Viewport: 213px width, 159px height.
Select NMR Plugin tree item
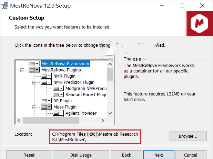[x=64, y=76]
